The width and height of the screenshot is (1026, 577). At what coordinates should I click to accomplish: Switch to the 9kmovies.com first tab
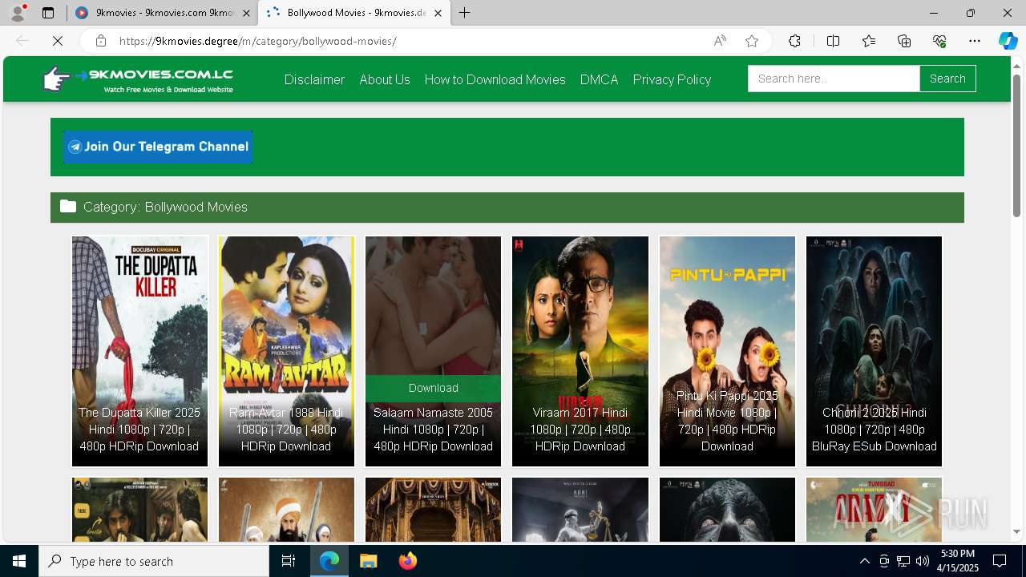point(161,13)
